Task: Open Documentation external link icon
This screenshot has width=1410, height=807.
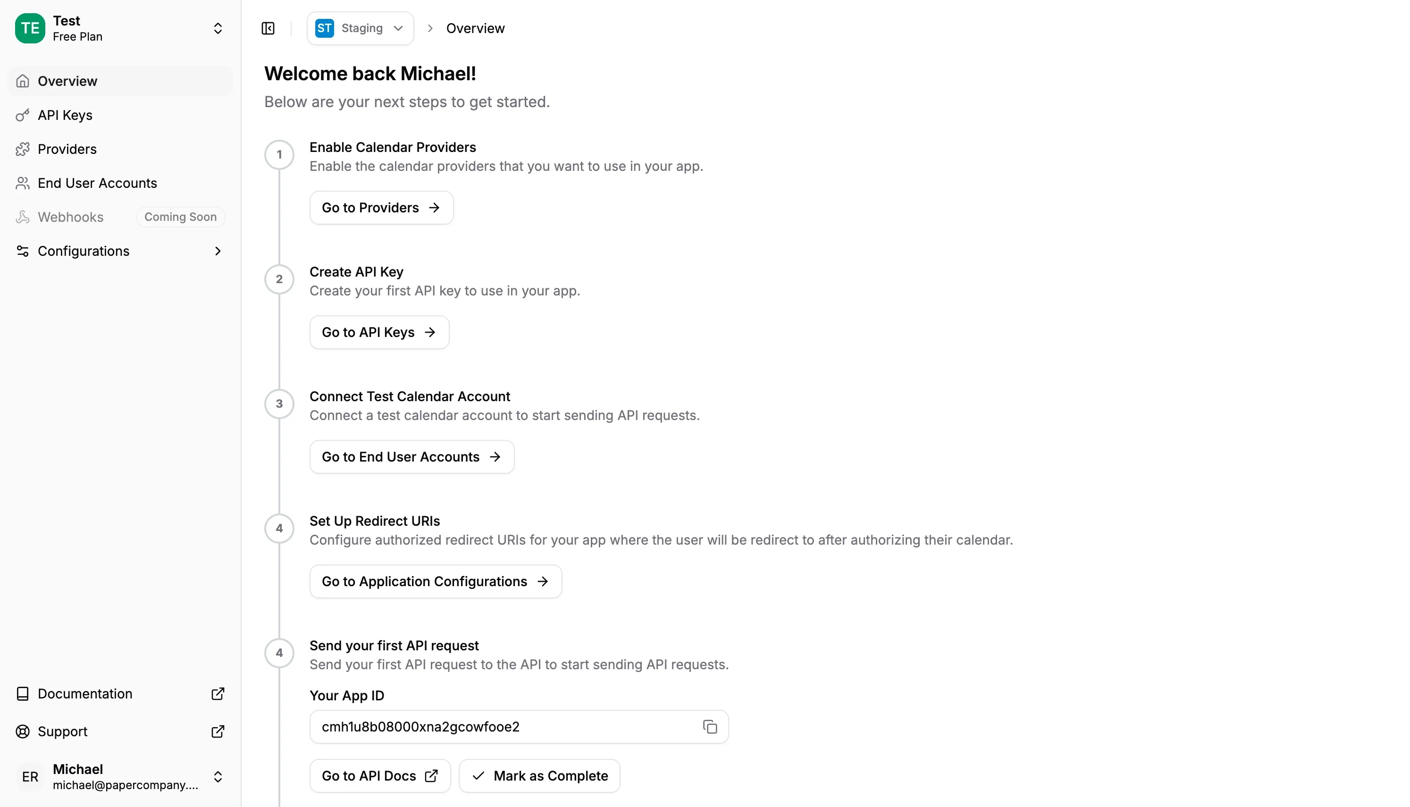Action: (x=218, y=694)
